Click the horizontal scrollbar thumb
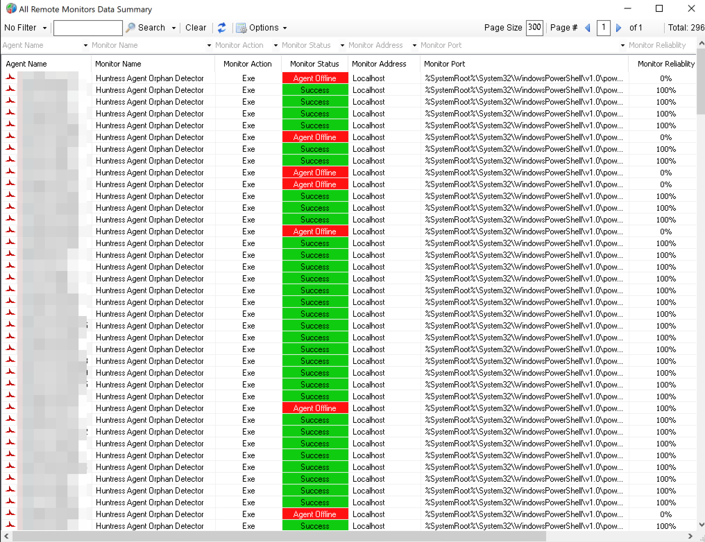 click(279, 536)
